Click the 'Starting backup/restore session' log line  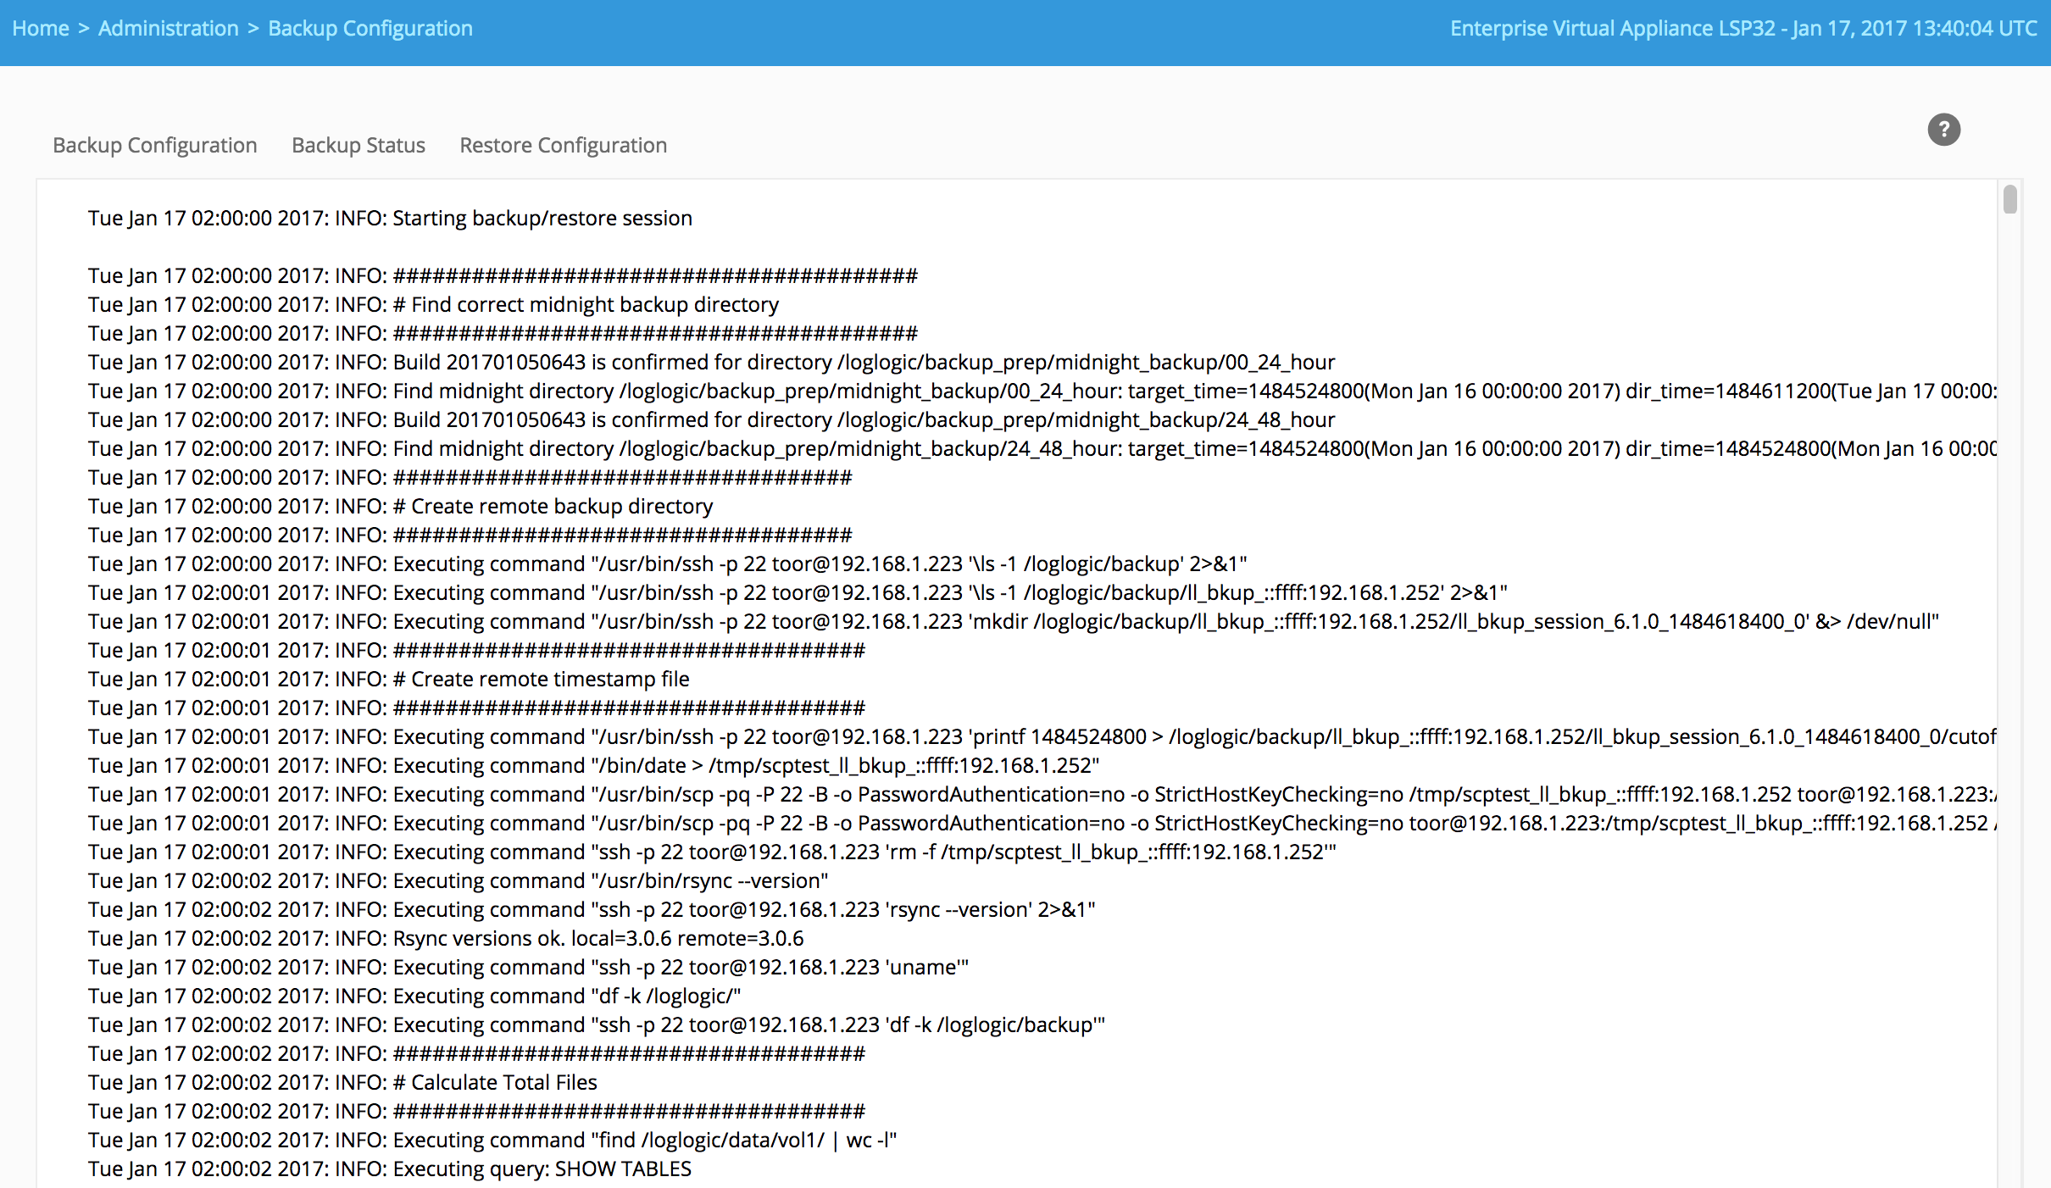pyautogui.click(x=390, y=218)
